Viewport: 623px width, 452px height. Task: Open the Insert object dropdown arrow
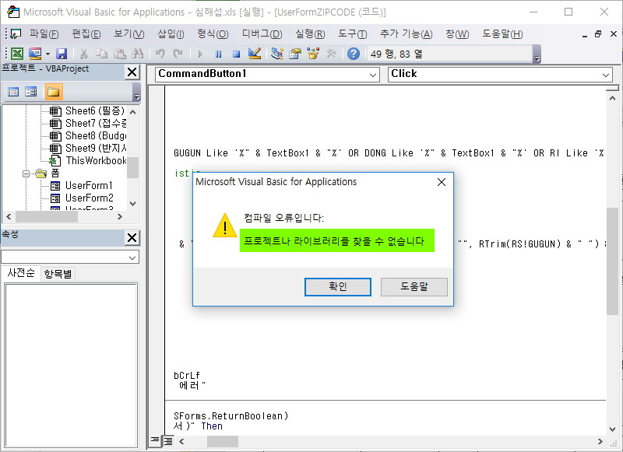pyautogui.click(x=48, y=54)
